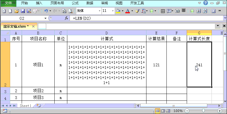Select cell E2 showing 121
Screen dimensions: 227x114
[x=156, y=65]
